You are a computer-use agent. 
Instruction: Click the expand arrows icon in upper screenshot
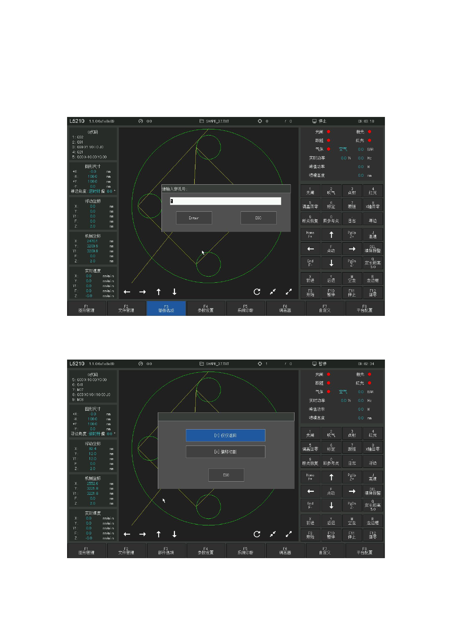(x=289, y=292)
